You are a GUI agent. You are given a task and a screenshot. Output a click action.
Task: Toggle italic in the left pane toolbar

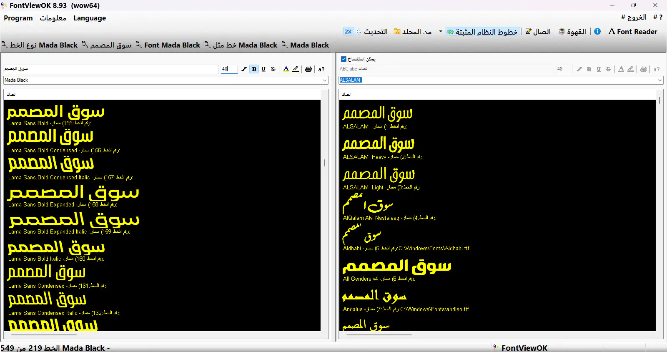[x=244, y=69]
